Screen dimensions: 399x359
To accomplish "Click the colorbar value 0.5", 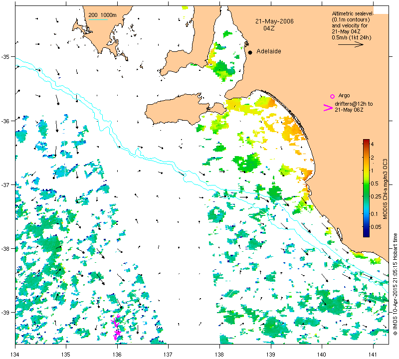I will point(375,183).
